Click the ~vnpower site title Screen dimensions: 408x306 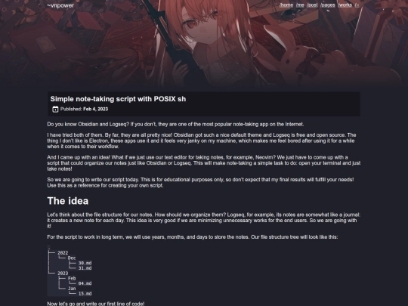coord(60,5)
